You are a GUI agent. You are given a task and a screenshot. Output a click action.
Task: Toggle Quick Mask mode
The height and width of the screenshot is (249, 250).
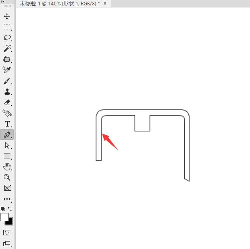7,233
